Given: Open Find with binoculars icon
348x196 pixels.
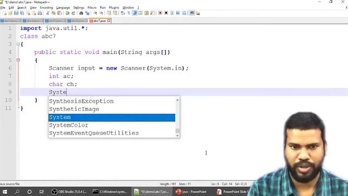Looking at the screenshot, I should coord(81,13).
